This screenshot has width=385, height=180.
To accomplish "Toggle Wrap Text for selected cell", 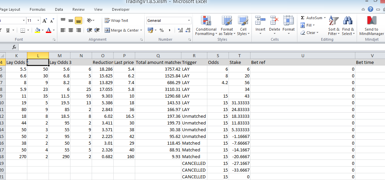I will 117,21.
